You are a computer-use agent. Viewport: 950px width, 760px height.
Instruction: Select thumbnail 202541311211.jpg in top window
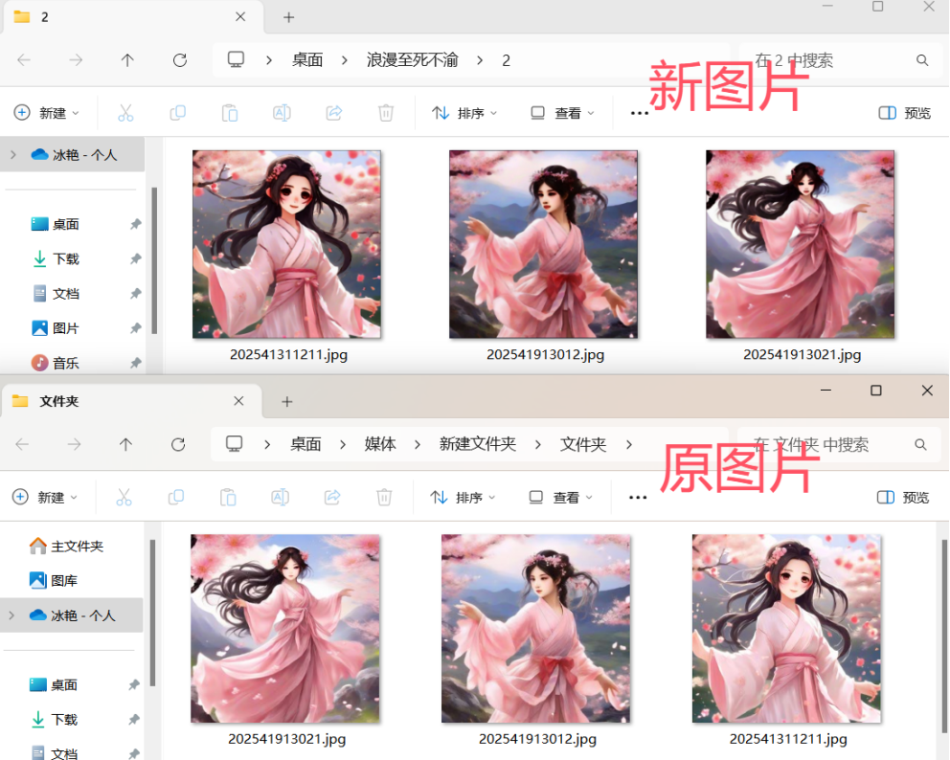286,244
